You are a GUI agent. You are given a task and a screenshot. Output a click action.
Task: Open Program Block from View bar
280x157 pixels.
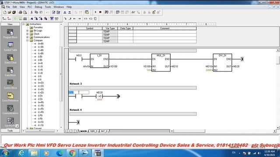pyautogui.click(x=10, y=34)
